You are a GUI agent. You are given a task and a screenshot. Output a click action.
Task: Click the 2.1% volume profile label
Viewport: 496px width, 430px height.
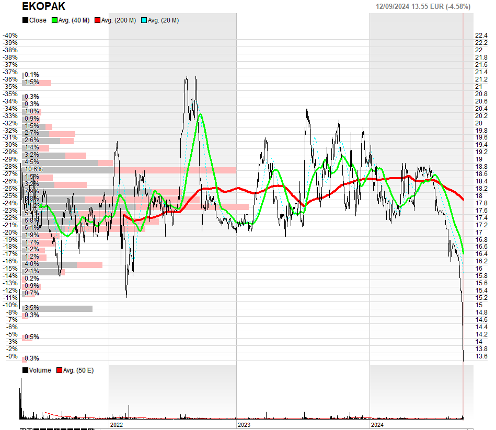[x=32, y=271]
